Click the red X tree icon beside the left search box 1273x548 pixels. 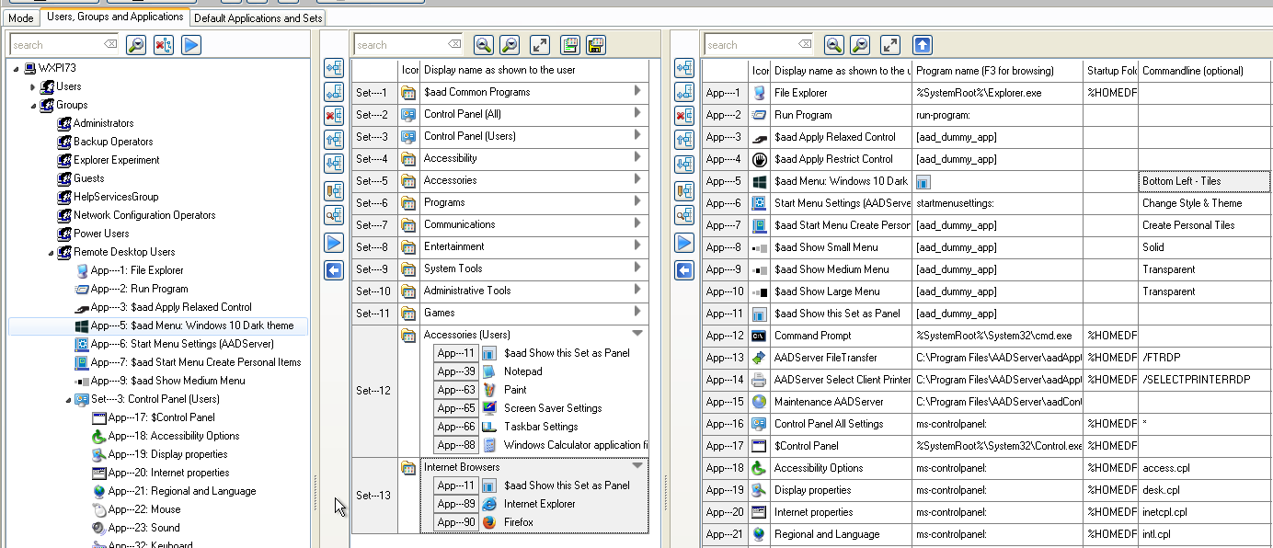pyautogui.click(x=164, y=45)
